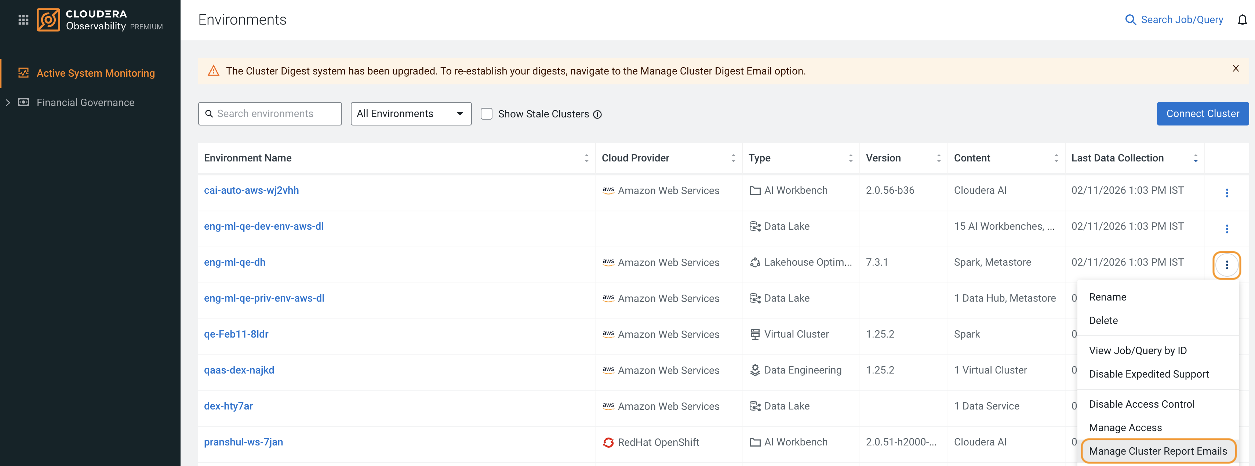
Task: Open the app switcher grid icon
Action: (23, 20)
